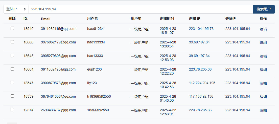This screenshot has height=124, width=279.
Task: Click creation IP 39.69.197.34 for hao133334
Action: coord(199,42)
